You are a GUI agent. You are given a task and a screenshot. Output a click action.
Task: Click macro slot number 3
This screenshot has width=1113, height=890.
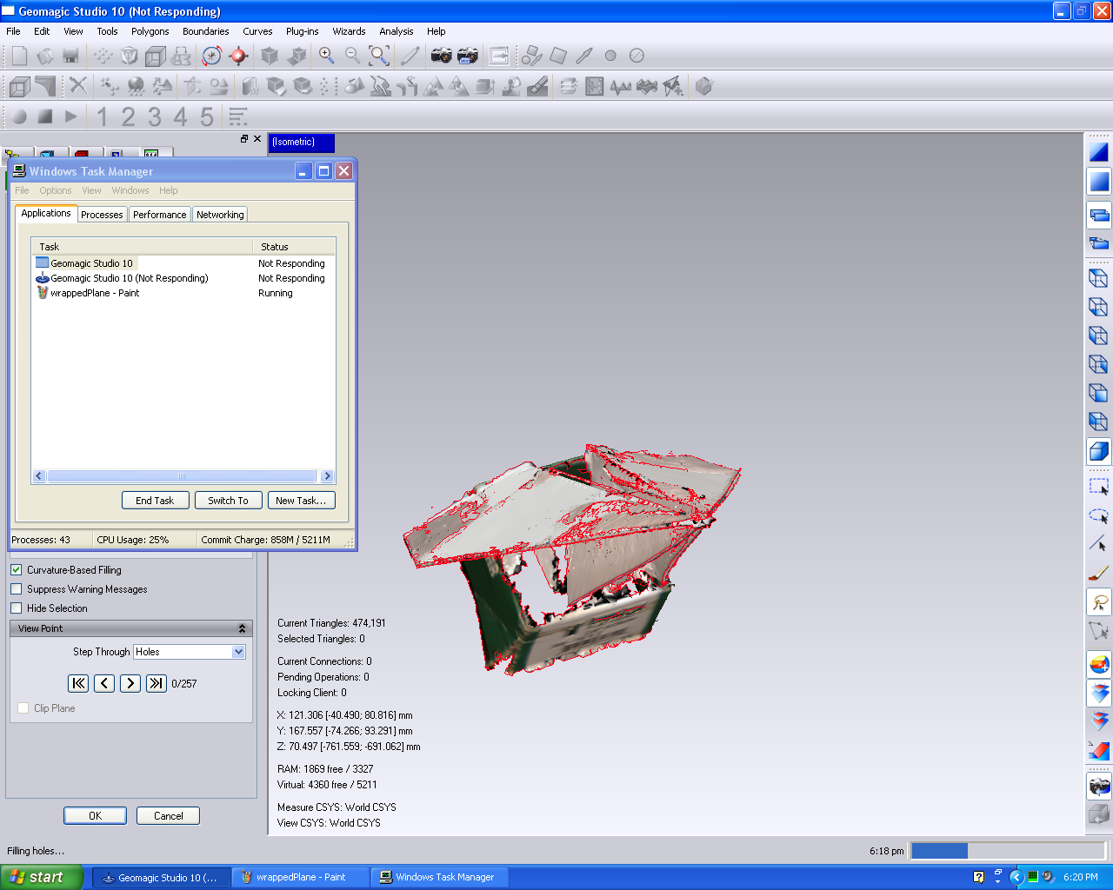[155, 116]
